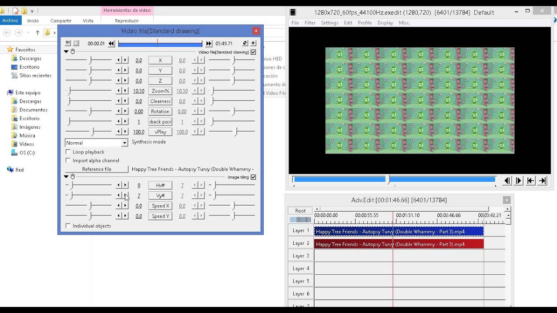557x313 pixels.
Task: Click the object range seek bar in dialog
Action: point(160,43)
